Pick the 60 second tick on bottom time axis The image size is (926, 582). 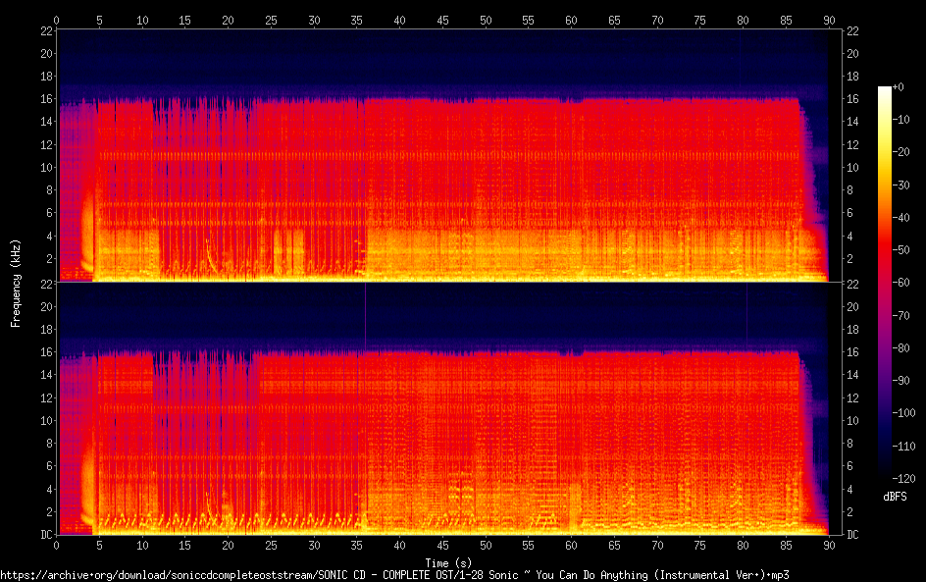(x=571, y=545)
